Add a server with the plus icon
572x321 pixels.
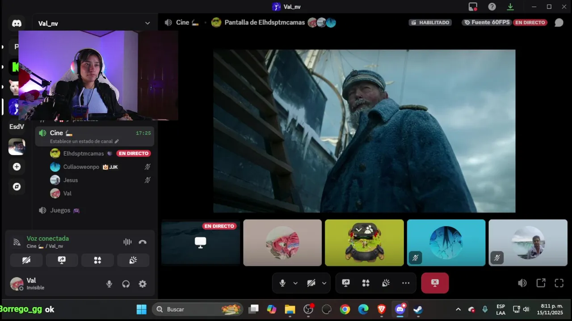[17, 167]
